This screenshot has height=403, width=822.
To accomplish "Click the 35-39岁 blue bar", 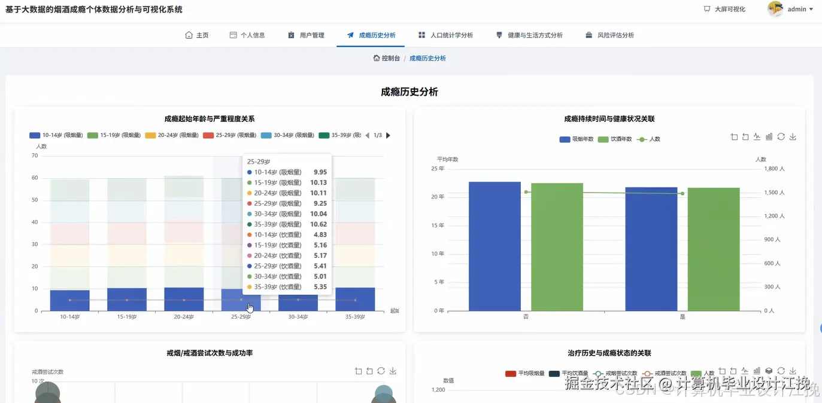I will (355, 300).
